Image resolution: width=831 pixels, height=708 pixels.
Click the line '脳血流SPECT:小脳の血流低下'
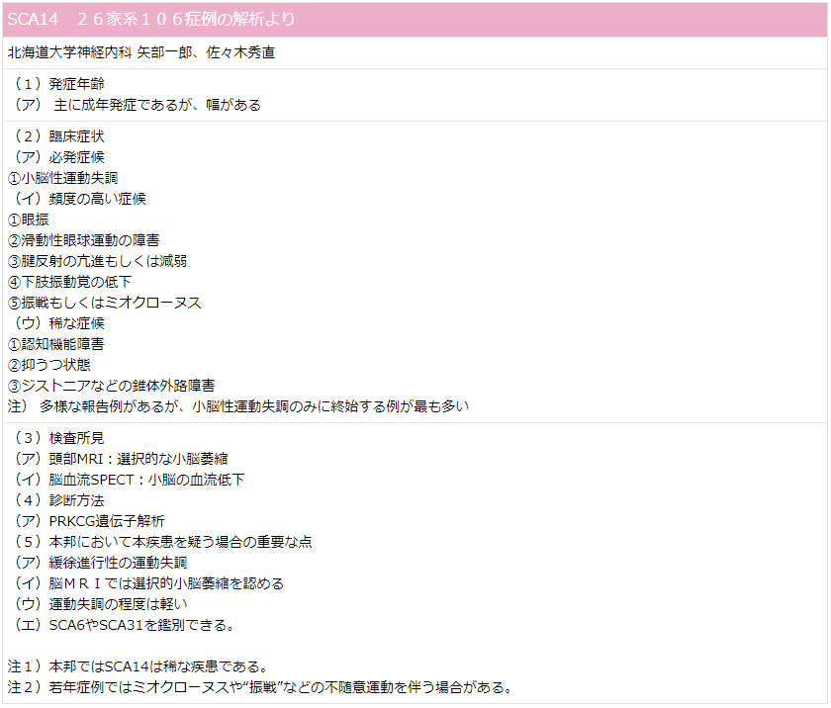[146, 480]
